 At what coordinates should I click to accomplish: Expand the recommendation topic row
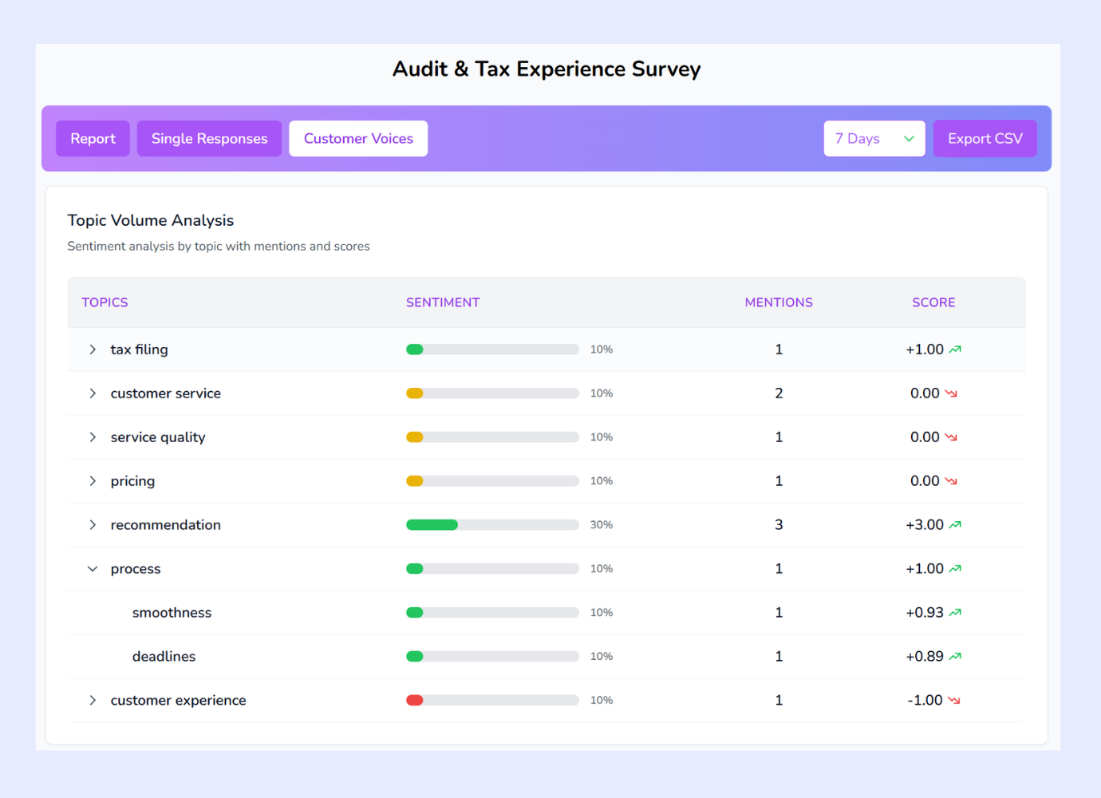pos(93,524)
